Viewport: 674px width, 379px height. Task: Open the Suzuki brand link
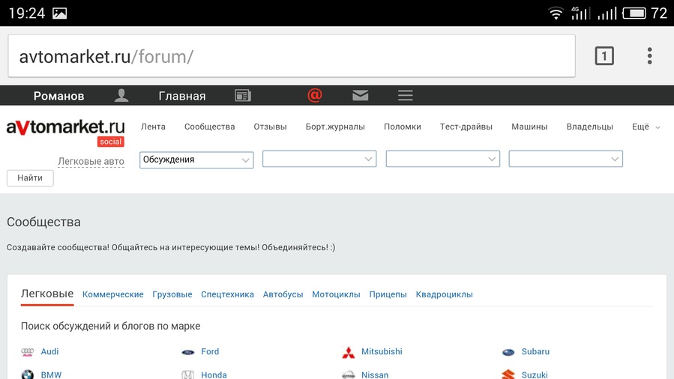click(x=535, y=375)
